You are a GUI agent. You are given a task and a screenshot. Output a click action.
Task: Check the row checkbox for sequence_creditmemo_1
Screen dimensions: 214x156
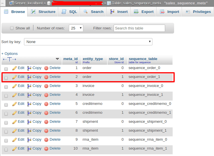pos(6,114)
